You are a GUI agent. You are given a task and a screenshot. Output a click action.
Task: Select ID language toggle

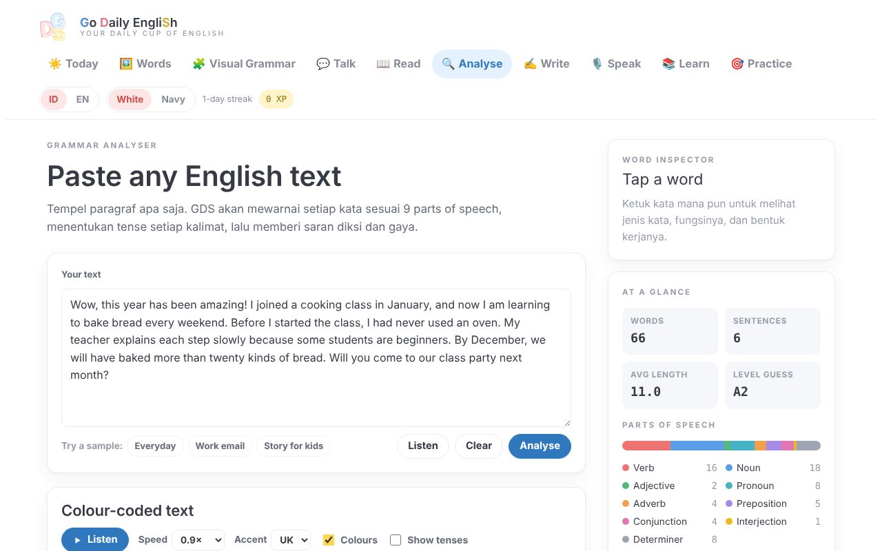coord(54,99)
